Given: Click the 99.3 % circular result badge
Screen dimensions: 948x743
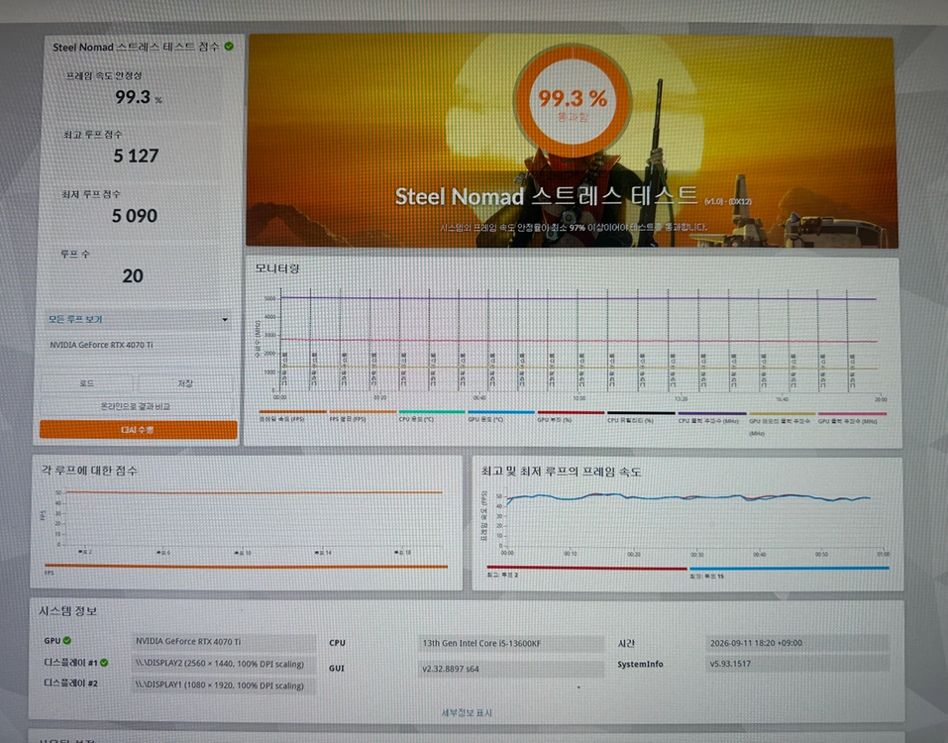Looking at the screenshot, I should (x=572, y=102).
